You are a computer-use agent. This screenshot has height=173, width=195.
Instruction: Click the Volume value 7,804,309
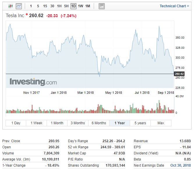51,153
